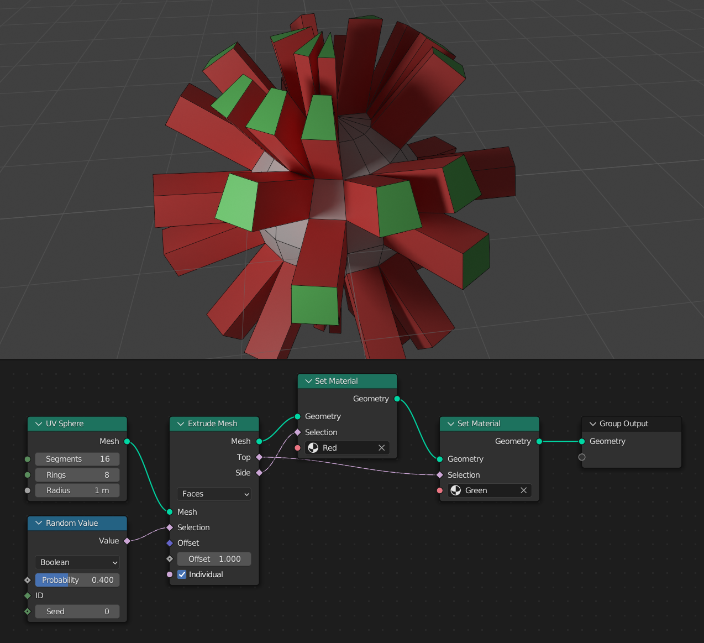Collapse the Extrude Mesh node with its chevron
This screenshot has height=643, width=704.
181,424
